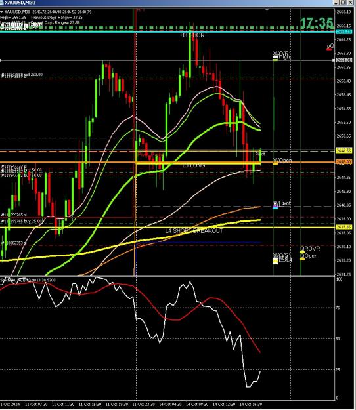Click the One Click Trading triangle beside XAUUSD.M30
Screen dimensions: 356x410
click(2, 12)
